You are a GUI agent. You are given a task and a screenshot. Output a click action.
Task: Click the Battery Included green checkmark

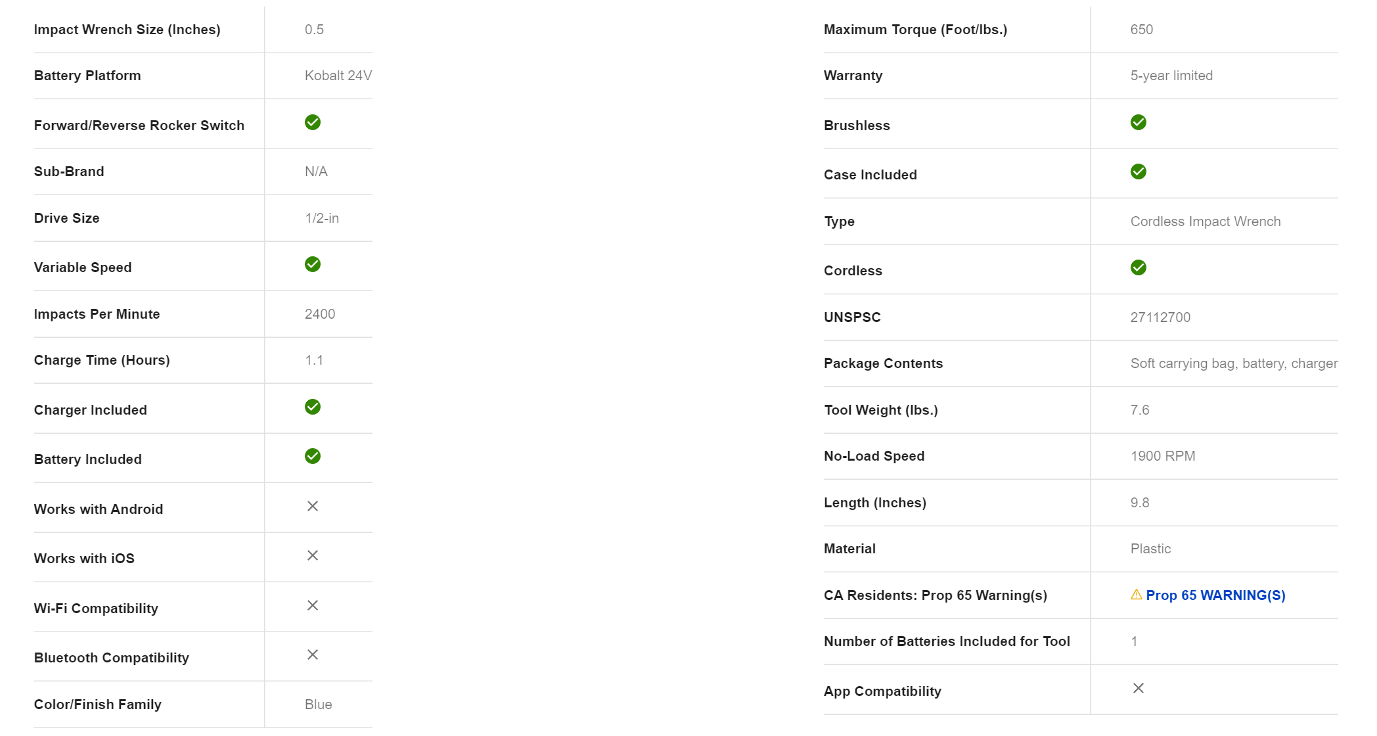tap(313, 456)
